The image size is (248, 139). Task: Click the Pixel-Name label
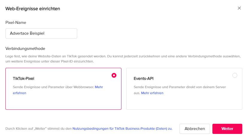(x=16, y=23)
